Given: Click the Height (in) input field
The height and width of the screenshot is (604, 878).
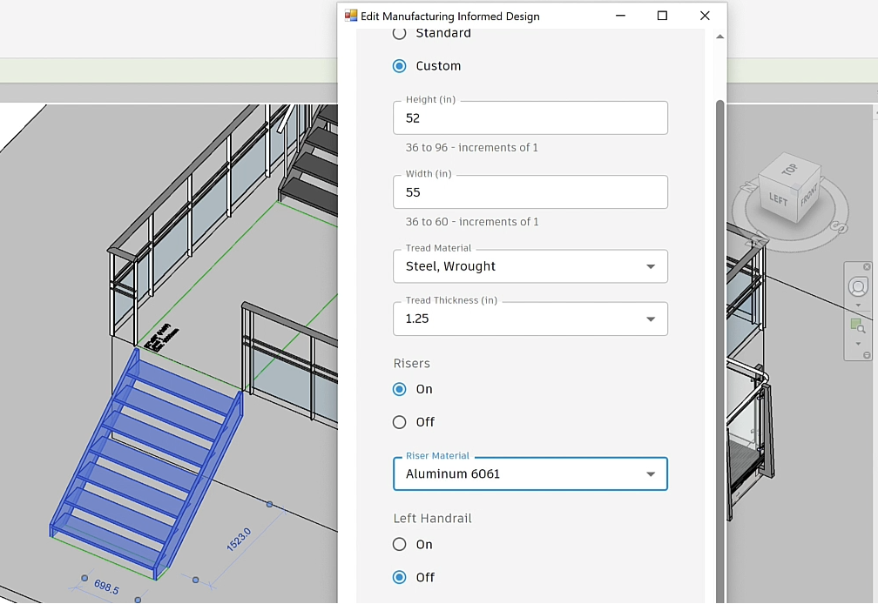Looking at the screenshot, I should [x=530, y=117].
